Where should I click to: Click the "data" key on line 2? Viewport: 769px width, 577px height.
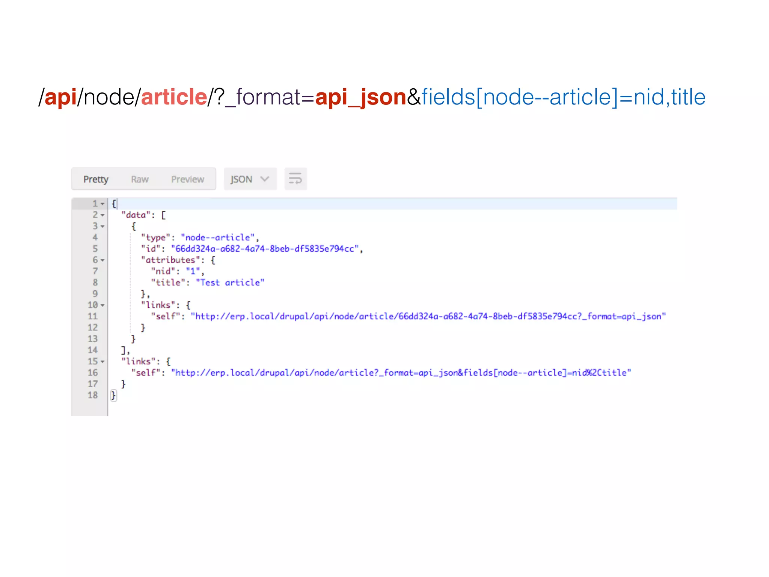tap(136, 215)
